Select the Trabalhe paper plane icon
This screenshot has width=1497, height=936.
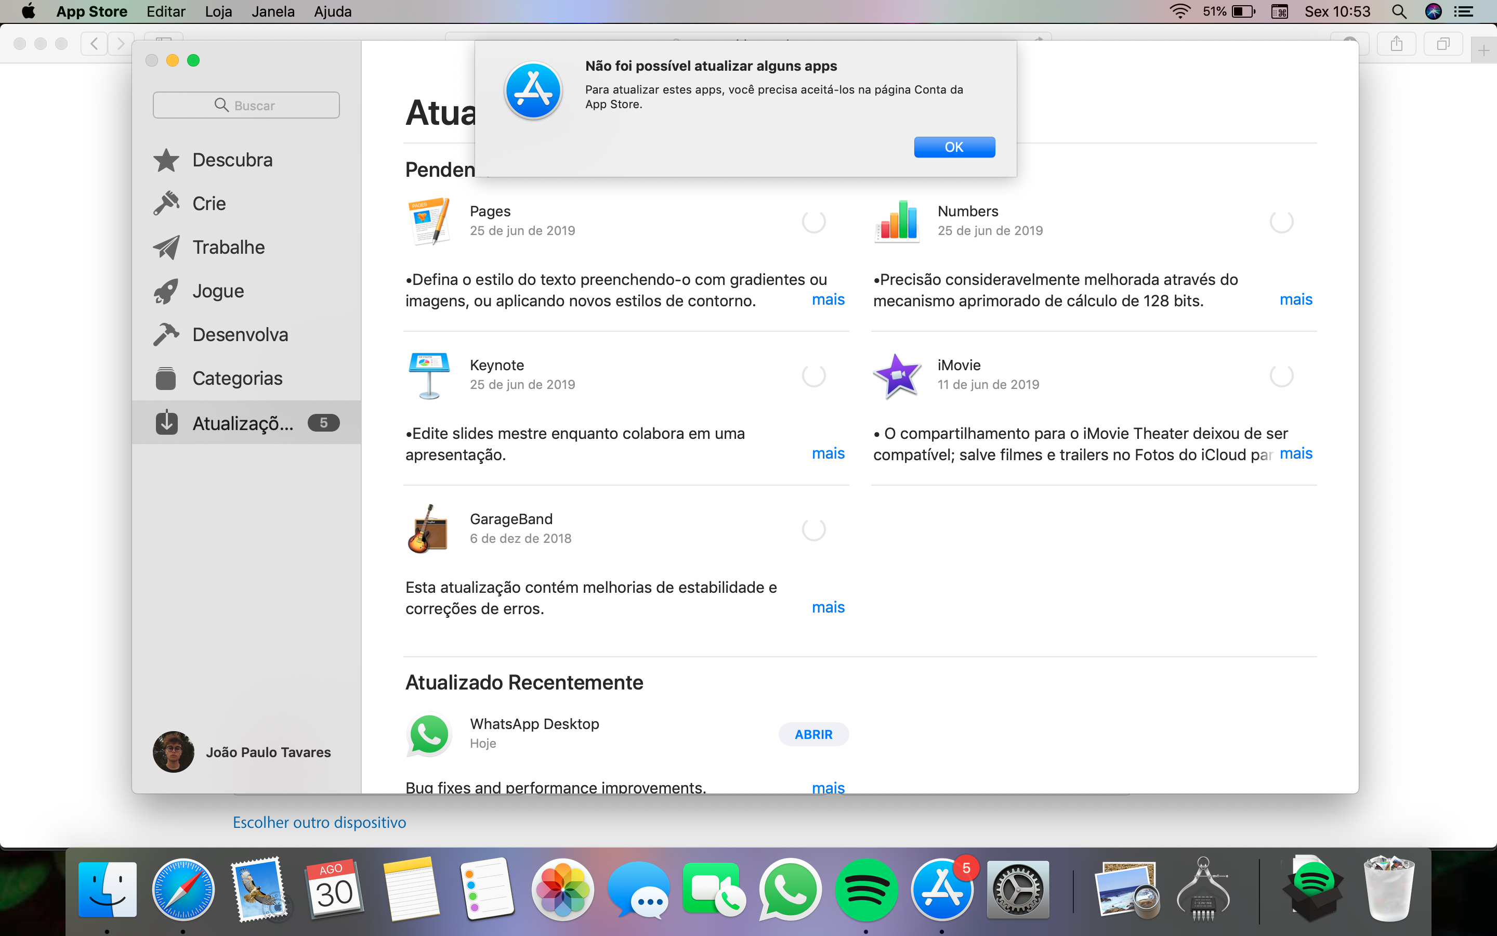[x=166, y=247]
